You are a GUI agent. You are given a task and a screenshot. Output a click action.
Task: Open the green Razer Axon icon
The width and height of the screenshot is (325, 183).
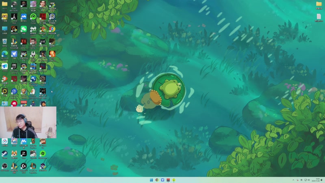[43, 154]
